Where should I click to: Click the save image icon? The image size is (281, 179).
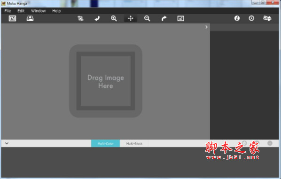coord(30,18)
